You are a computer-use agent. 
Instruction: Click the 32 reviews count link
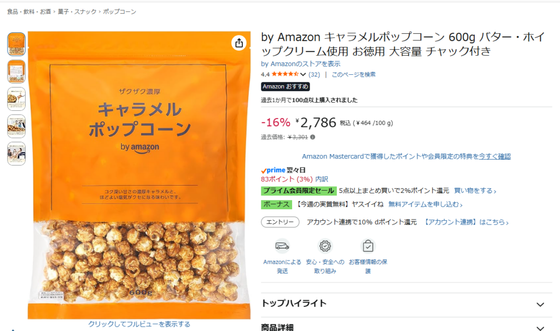click(x=314, y=74)
